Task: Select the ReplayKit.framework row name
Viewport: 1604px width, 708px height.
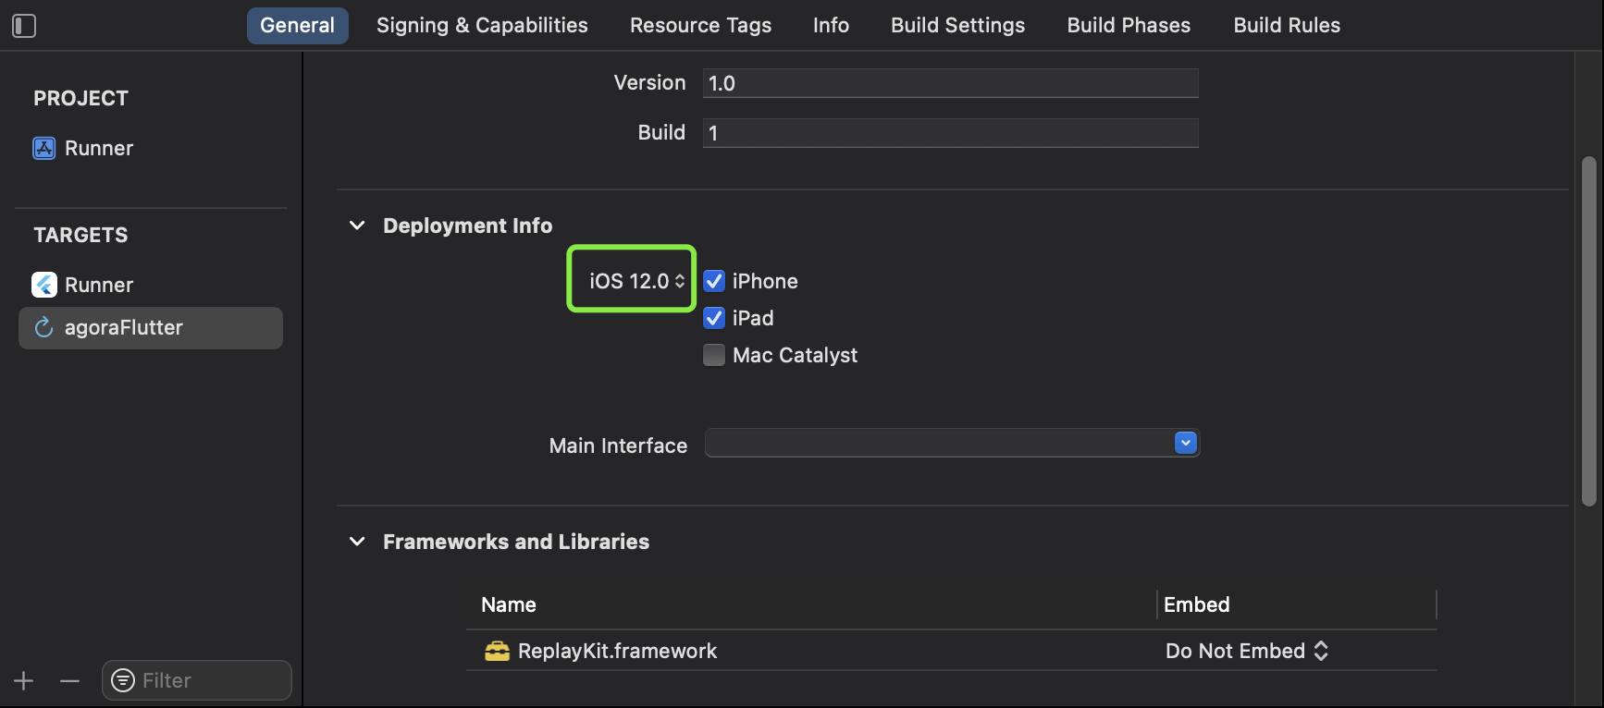Action: pos(617,651)
